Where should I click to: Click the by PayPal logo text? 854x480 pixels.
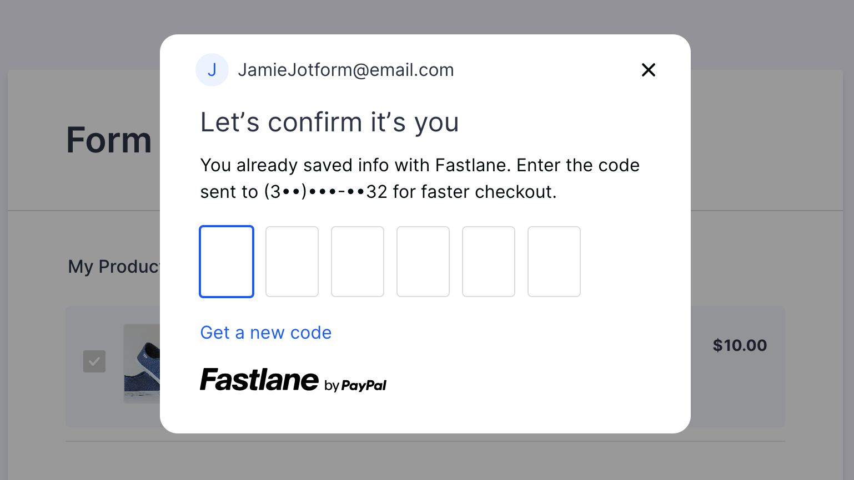(x=355, y=385)
